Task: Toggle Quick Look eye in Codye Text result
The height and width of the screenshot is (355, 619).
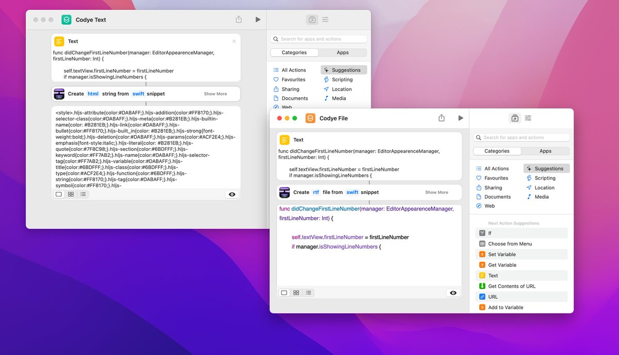Action: 232,194
